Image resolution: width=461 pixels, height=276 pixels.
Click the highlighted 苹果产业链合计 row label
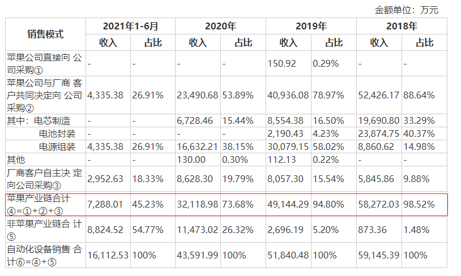point(45,204)
